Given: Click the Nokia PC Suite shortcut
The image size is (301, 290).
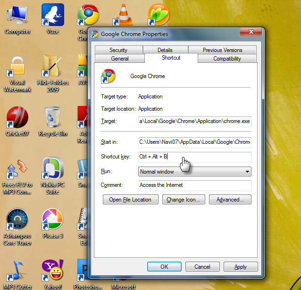Looking at the screenshot, I should 52,176.
